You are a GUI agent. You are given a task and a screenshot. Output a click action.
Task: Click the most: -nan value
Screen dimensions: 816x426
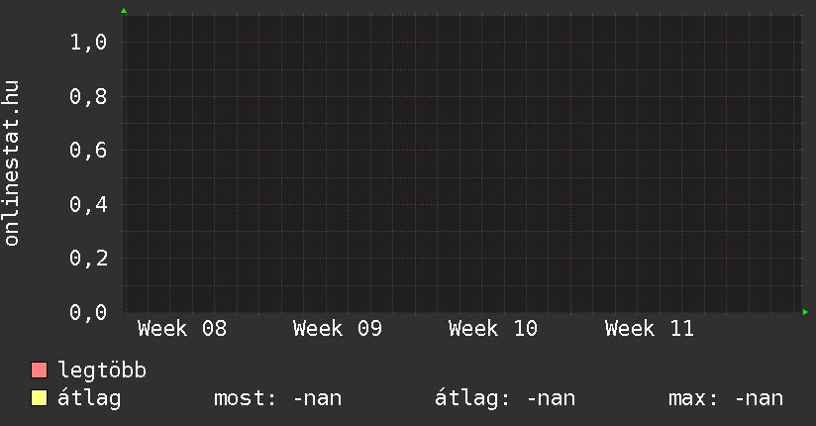tap(278, 399)
